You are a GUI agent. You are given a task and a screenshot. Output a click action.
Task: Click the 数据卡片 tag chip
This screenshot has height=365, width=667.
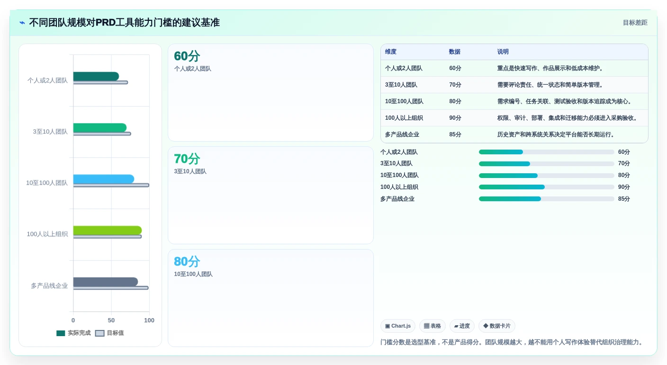[497, 326]
